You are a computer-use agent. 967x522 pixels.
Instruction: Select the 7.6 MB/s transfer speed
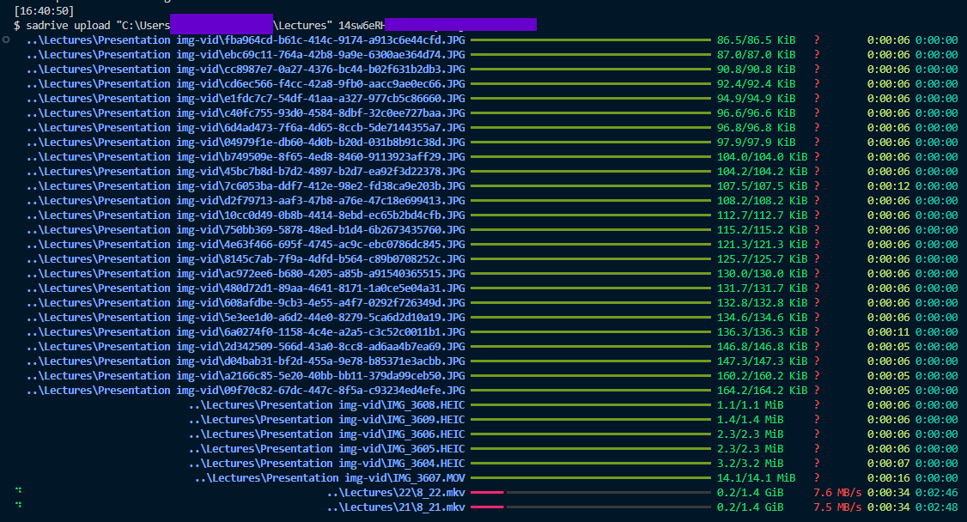[837, 493]
